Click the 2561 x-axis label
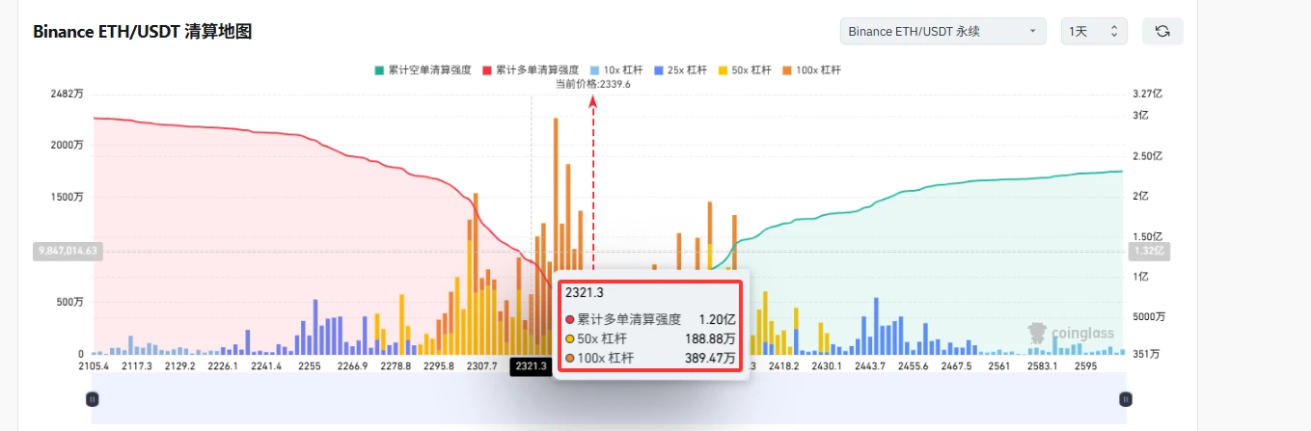Viewport: 1311px width, 431px height. tap(999, 366)
